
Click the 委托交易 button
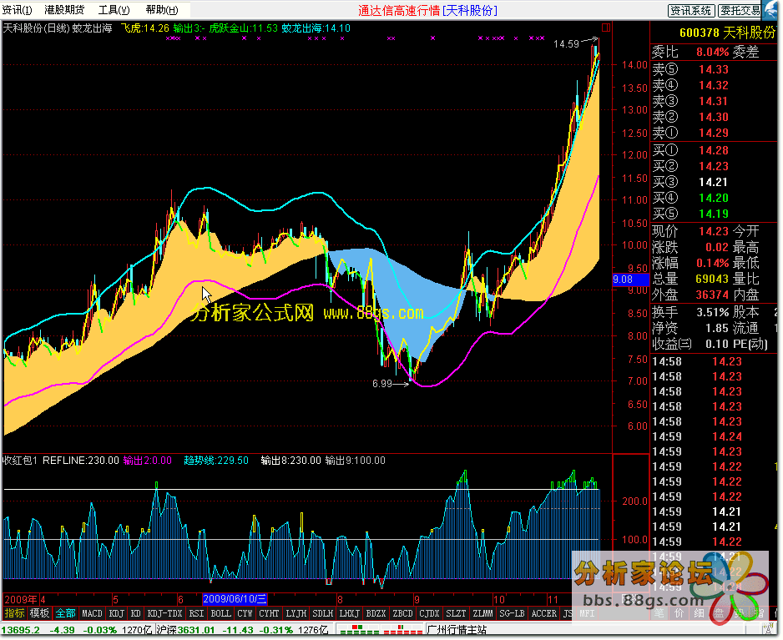pos(740,11)
